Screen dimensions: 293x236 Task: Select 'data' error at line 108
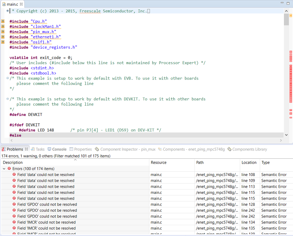(147, 175)
